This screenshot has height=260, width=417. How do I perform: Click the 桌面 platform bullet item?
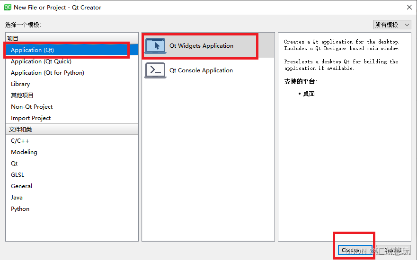coord(309,94)
